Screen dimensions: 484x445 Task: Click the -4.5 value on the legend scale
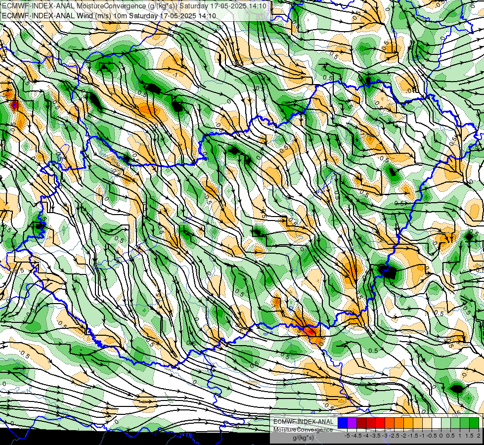click(x=356, y=436)
